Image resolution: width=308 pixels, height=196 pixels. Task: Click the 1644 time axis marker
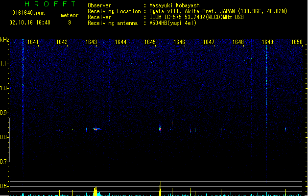point(120,42)
